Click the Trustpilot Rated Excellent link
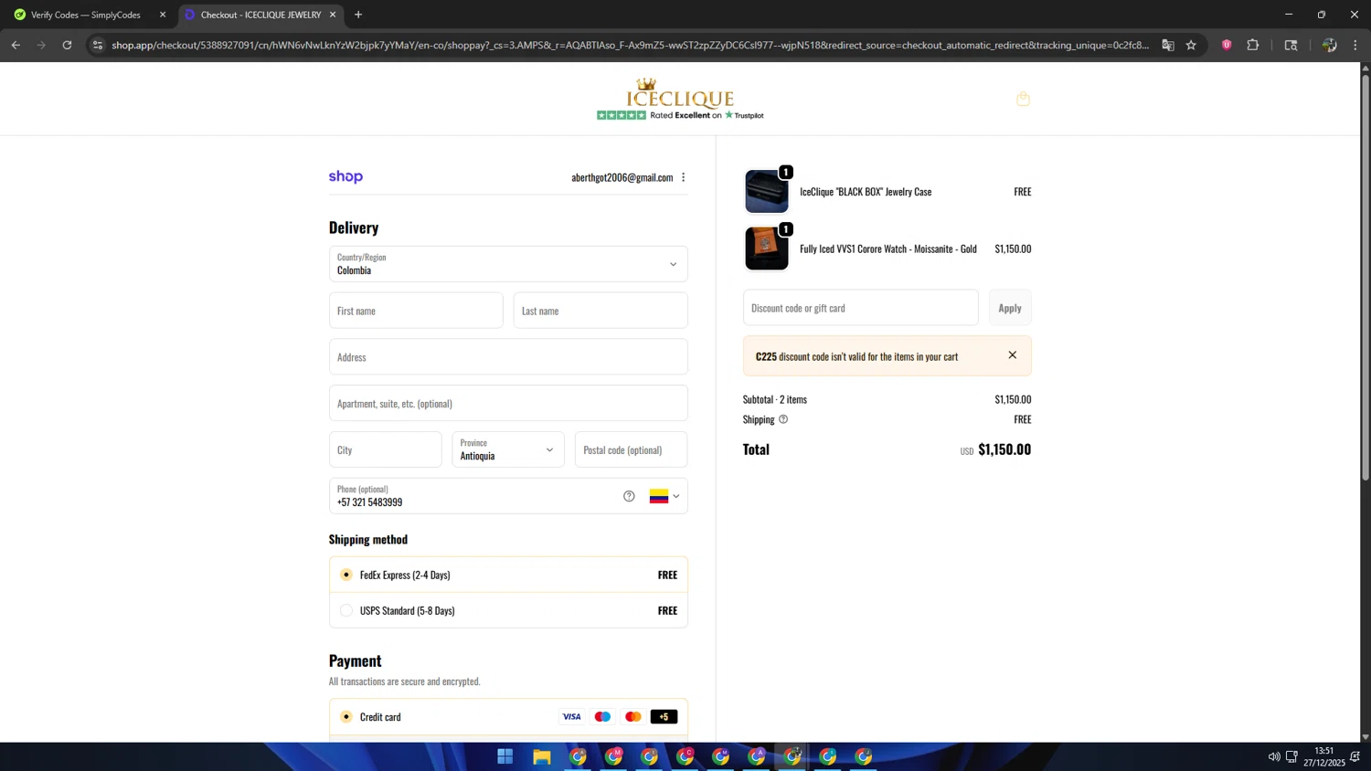 [x=680, y=115]
